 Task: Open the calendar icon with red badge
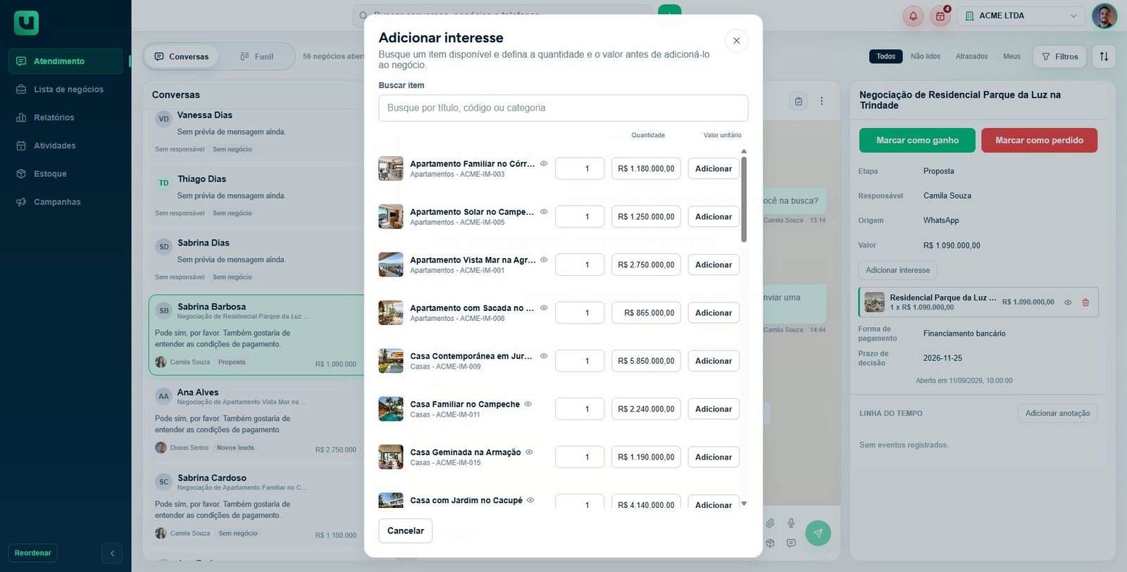click(940, 16)
